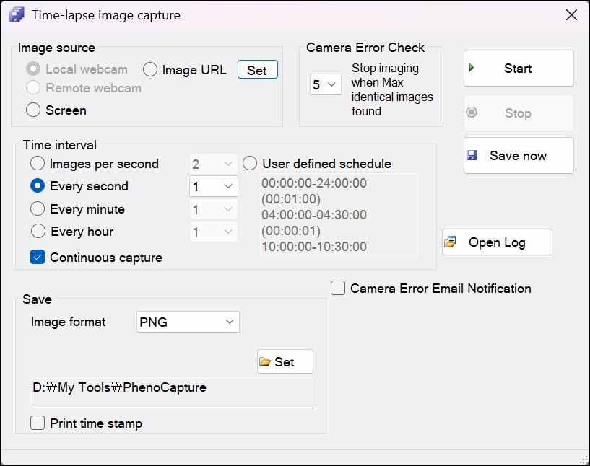Uncheck Continuous capture checkbox

(38, 257)
